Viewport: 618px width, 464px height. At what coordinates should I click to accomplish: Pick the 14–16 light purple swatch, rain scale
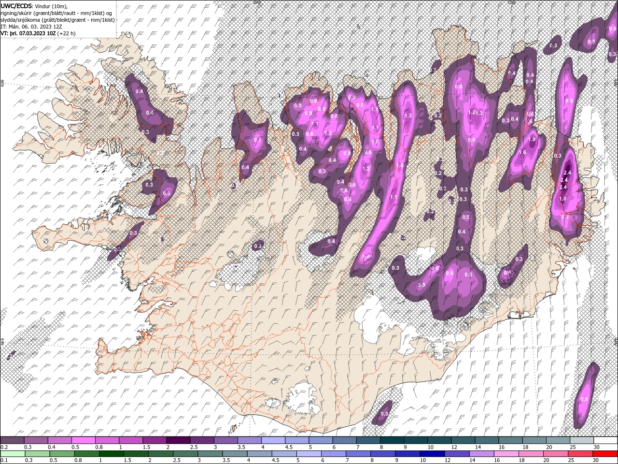click(481, 454)
